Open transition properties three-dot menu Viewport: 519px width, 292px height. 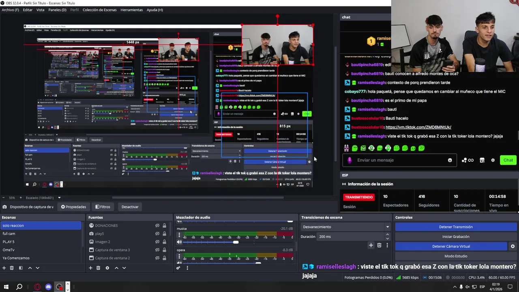(x=387, y=245)
